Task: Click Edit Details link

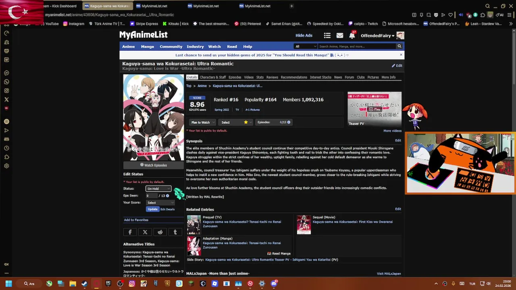Action: (x=168, y=209)
